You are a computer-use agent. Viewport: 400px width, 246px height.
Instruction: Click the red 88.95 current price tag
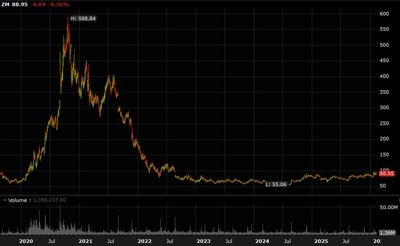coord(387,174)
